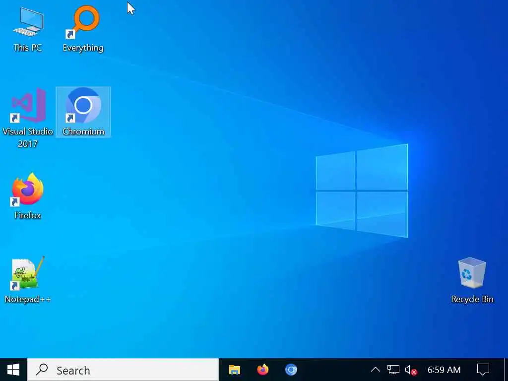Open the muted volume tray icon

[x=411, y=370]
